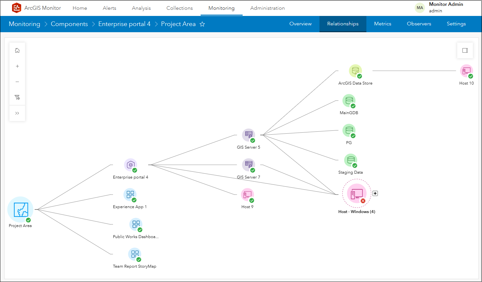The height and width of the screenshot is (282, 482).
Task: Toggle the side panel button
Action: (x=465, y=50)
